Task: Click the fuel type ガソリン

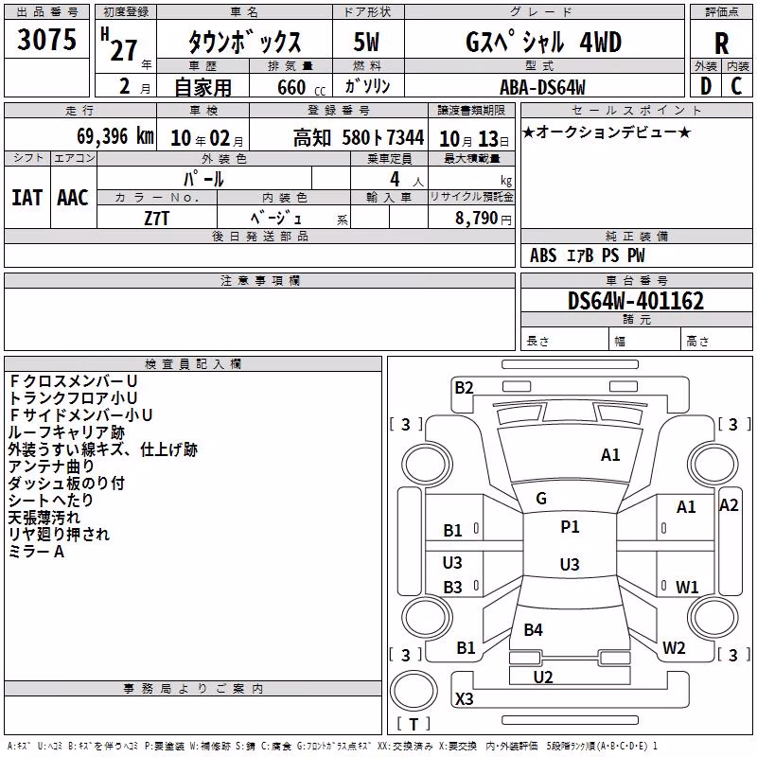Action: pyautogui.click(x=367, y=86)
